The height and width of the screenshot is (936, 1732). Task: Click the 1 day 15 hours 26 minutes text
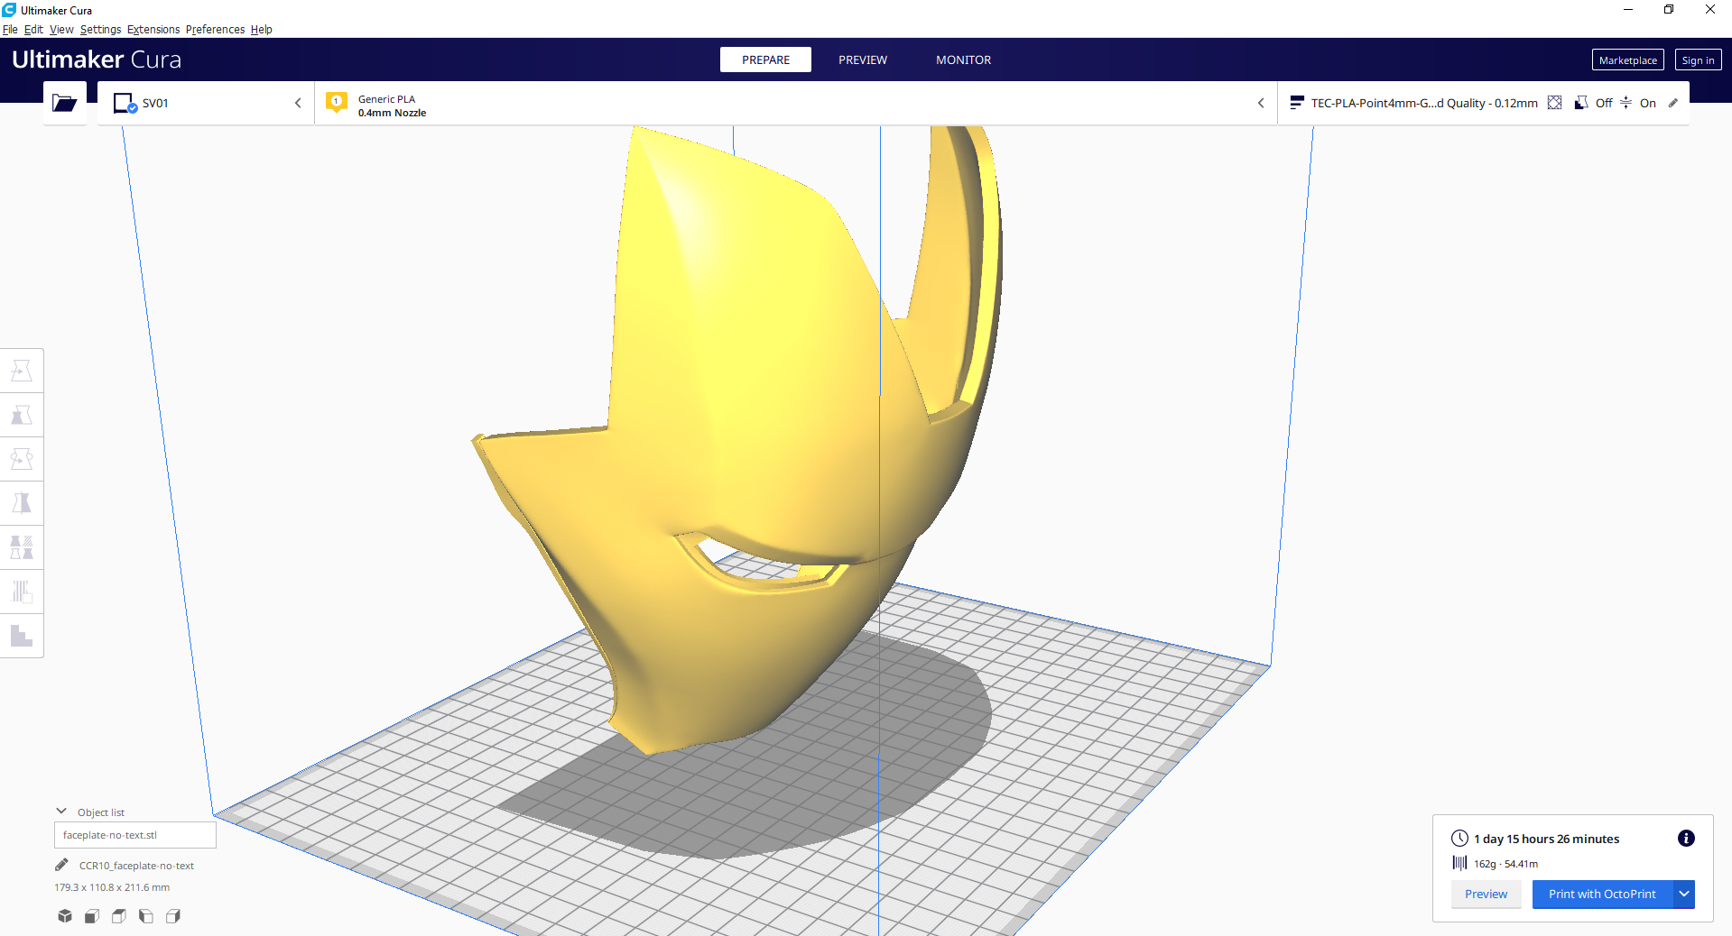(1546, 839)
